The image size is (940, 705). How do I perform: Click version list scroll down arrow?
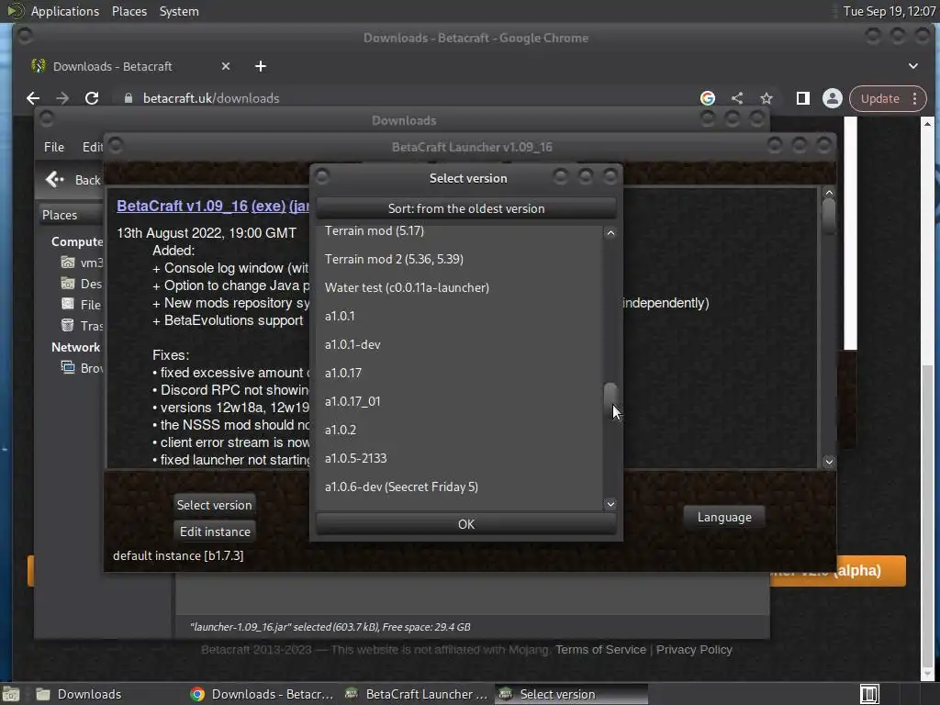[610, 504]
